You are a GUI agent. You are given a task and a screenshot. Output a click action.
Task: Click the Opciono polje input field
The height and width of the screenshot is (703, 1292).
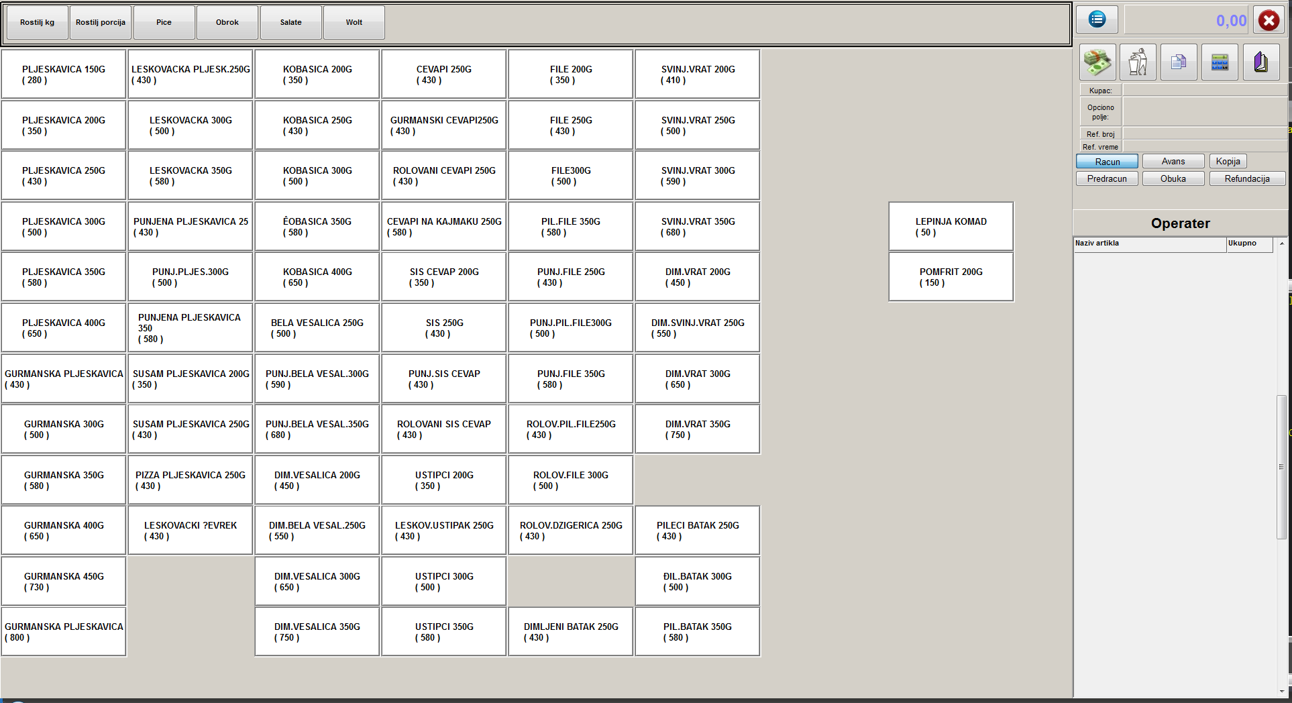tap(1204, 111)
